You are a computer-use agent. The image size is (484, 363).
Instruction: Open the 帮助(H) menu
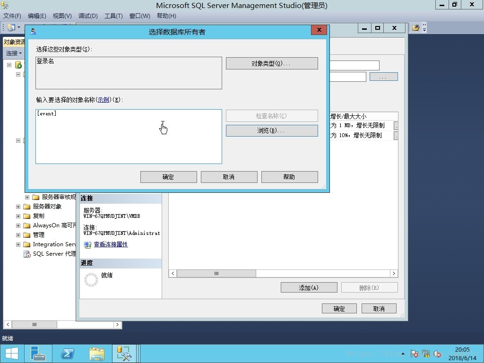tap(166, 16)
